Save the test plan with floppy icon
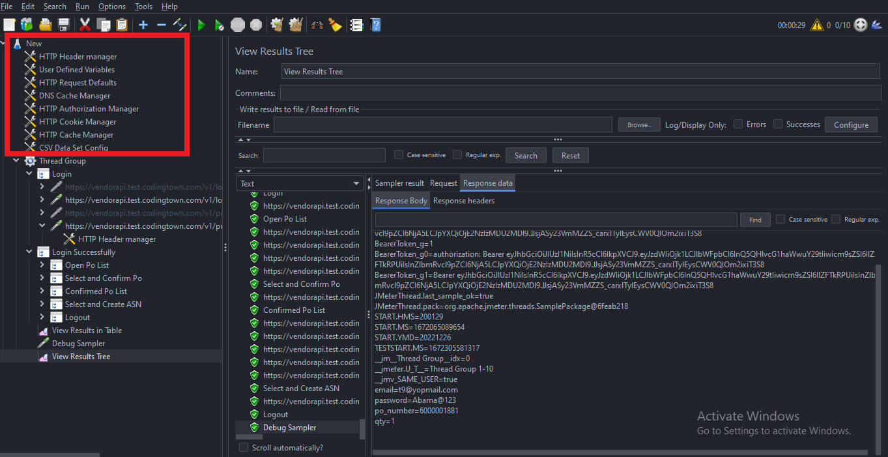The width and height of the screenshot is (888, 457). 64,25
